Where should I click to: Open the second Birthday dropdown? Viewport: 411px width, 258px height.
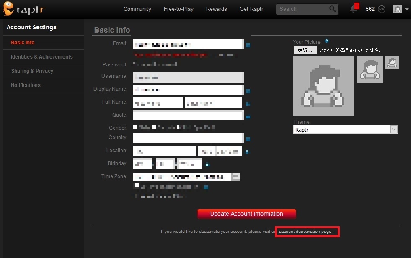click(165, 163)
